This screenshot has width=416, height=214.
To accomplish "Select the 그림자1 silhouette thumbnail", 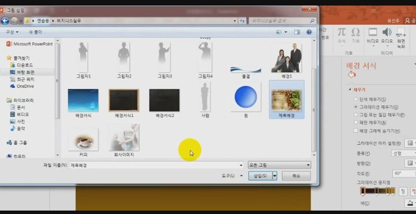I will (83, 61).
